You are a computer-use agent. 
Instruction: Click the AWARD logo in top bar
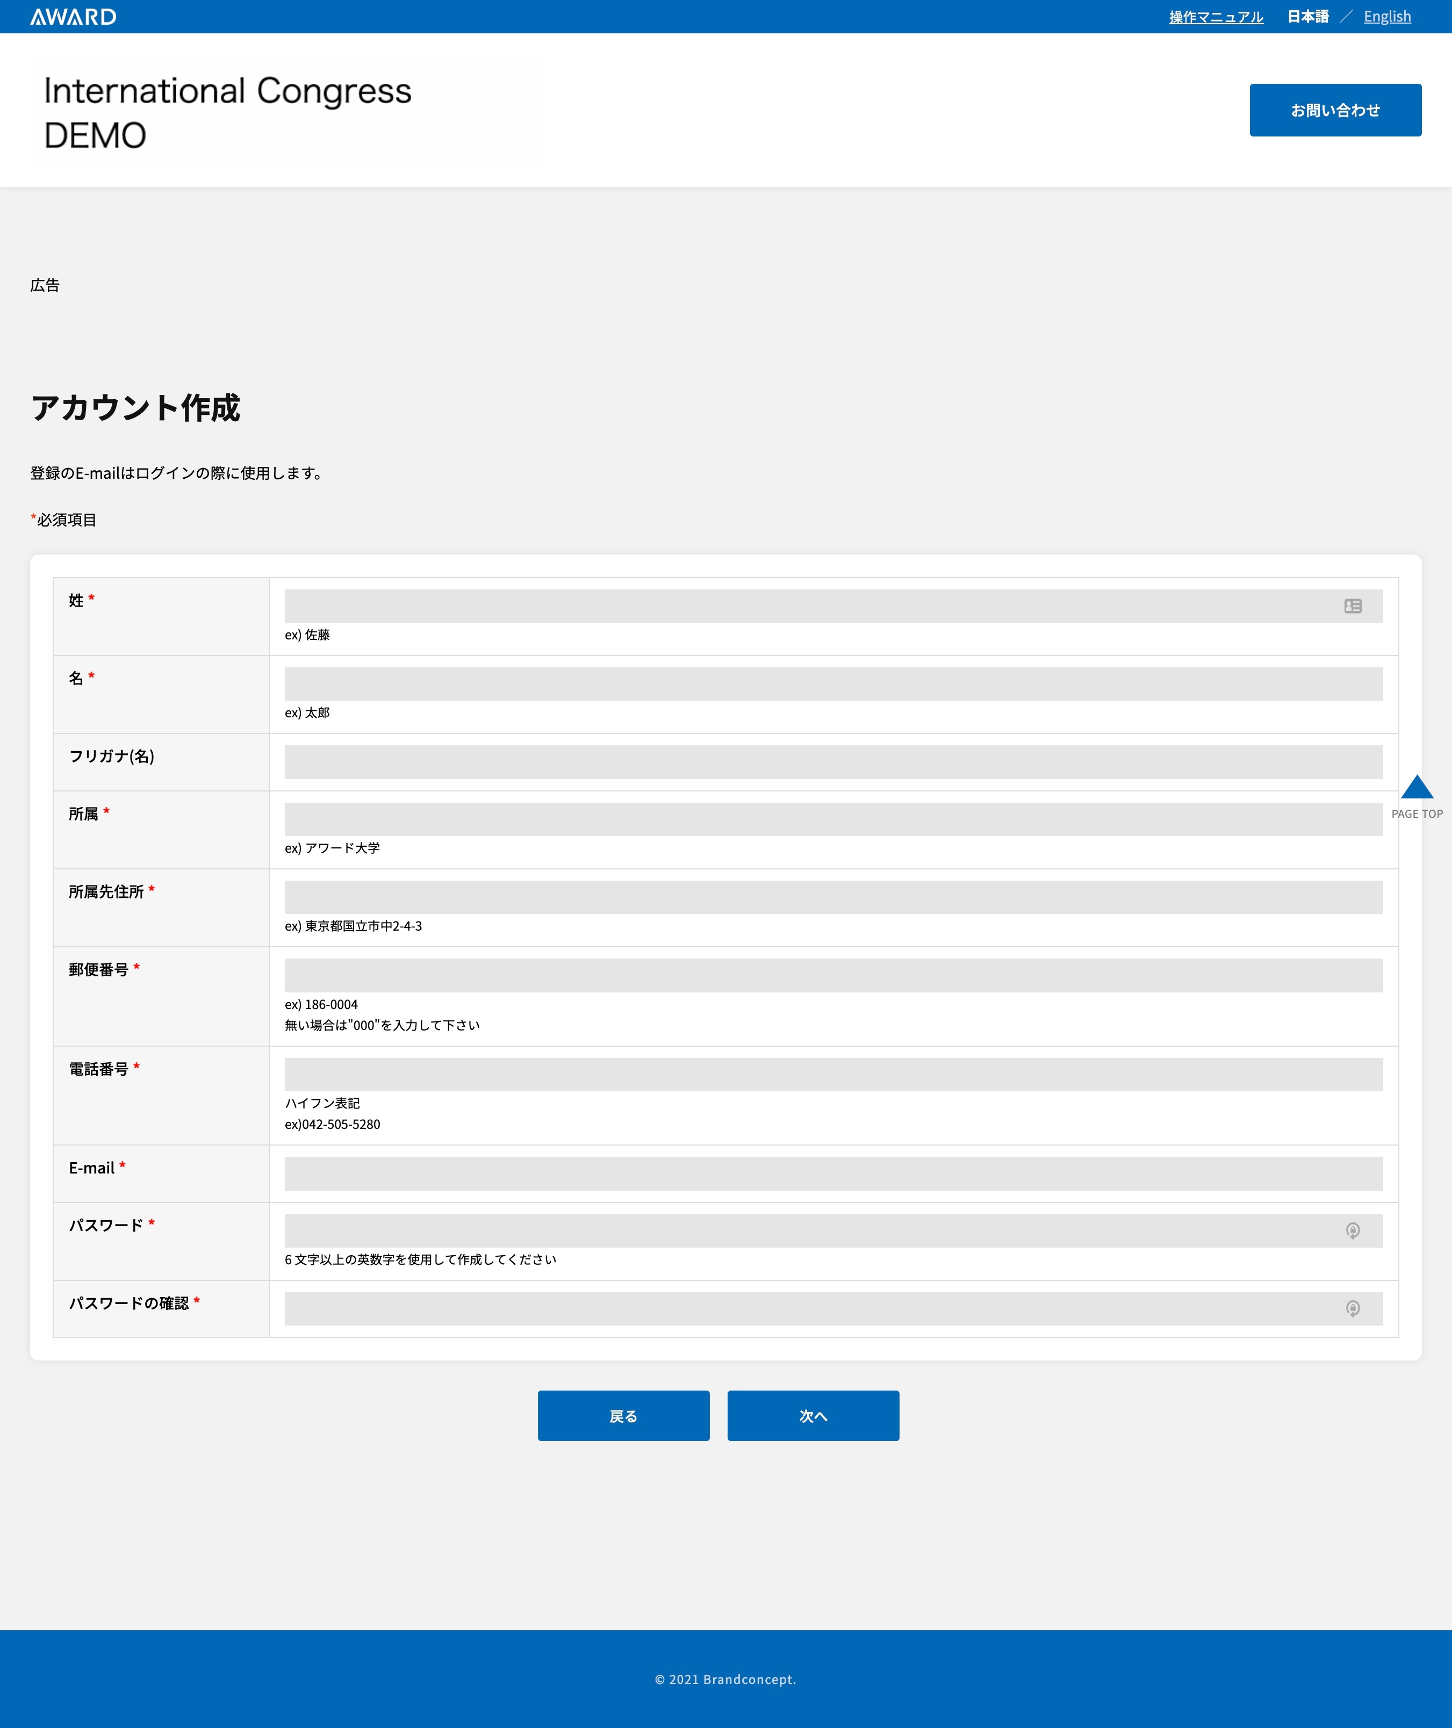tap(73, 17)
